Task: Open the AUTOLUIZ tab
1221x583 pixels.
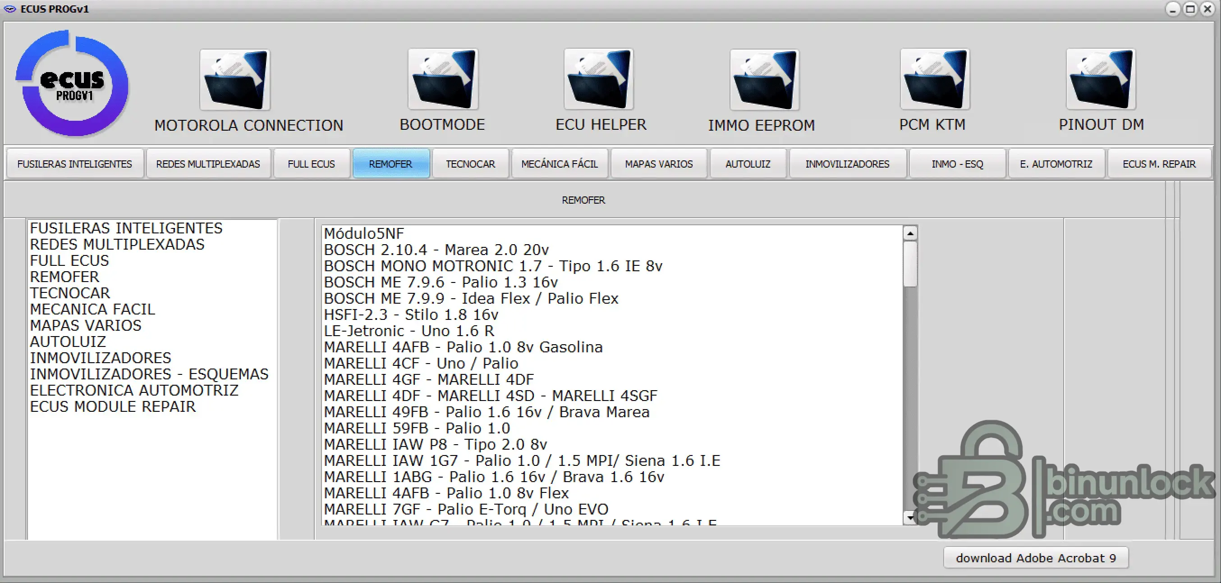Action: (x=748, y=164)
